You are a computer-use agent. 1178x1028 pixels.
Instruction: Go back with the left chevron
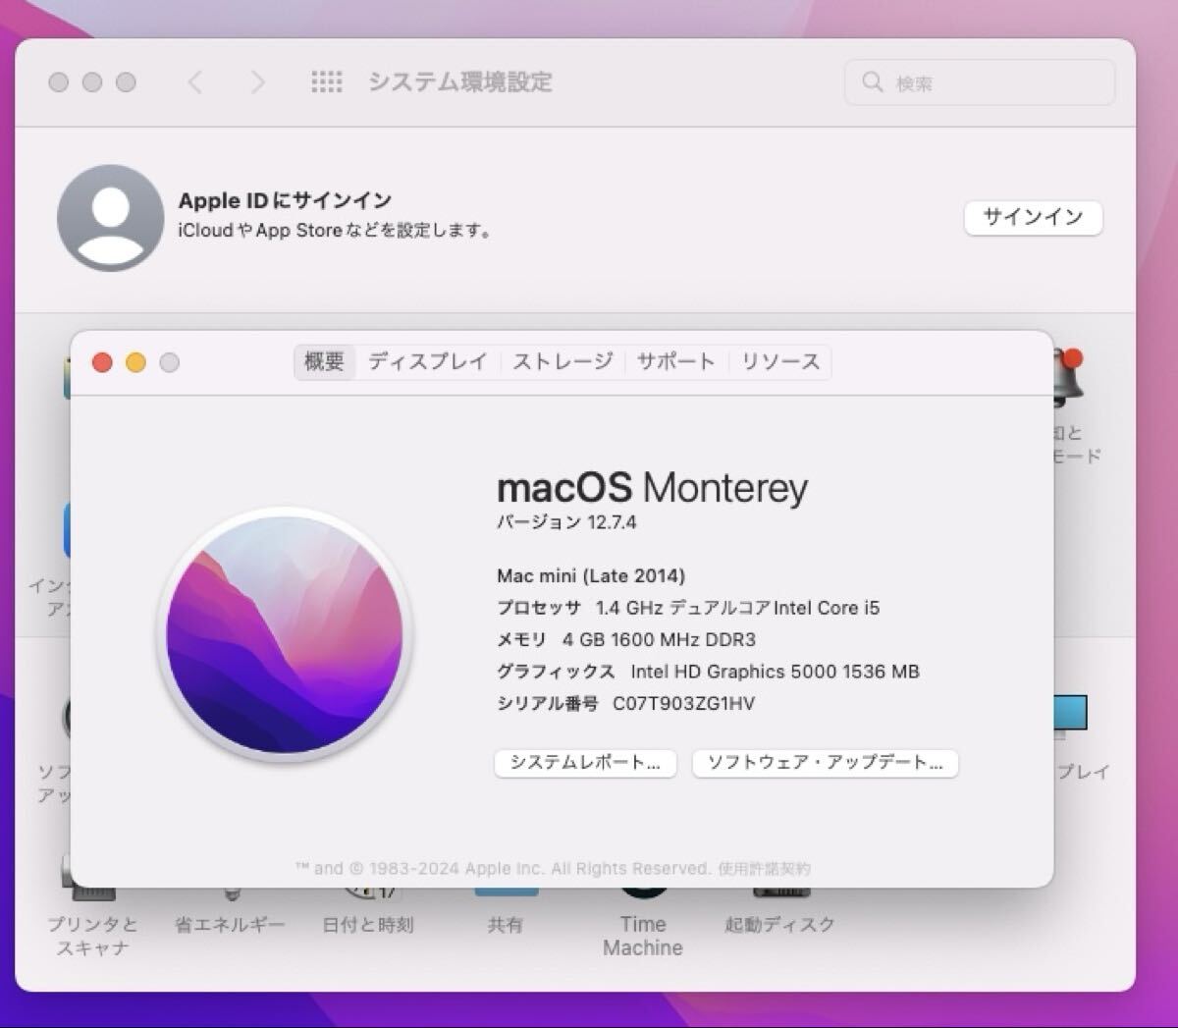click(x=195, y=82)
